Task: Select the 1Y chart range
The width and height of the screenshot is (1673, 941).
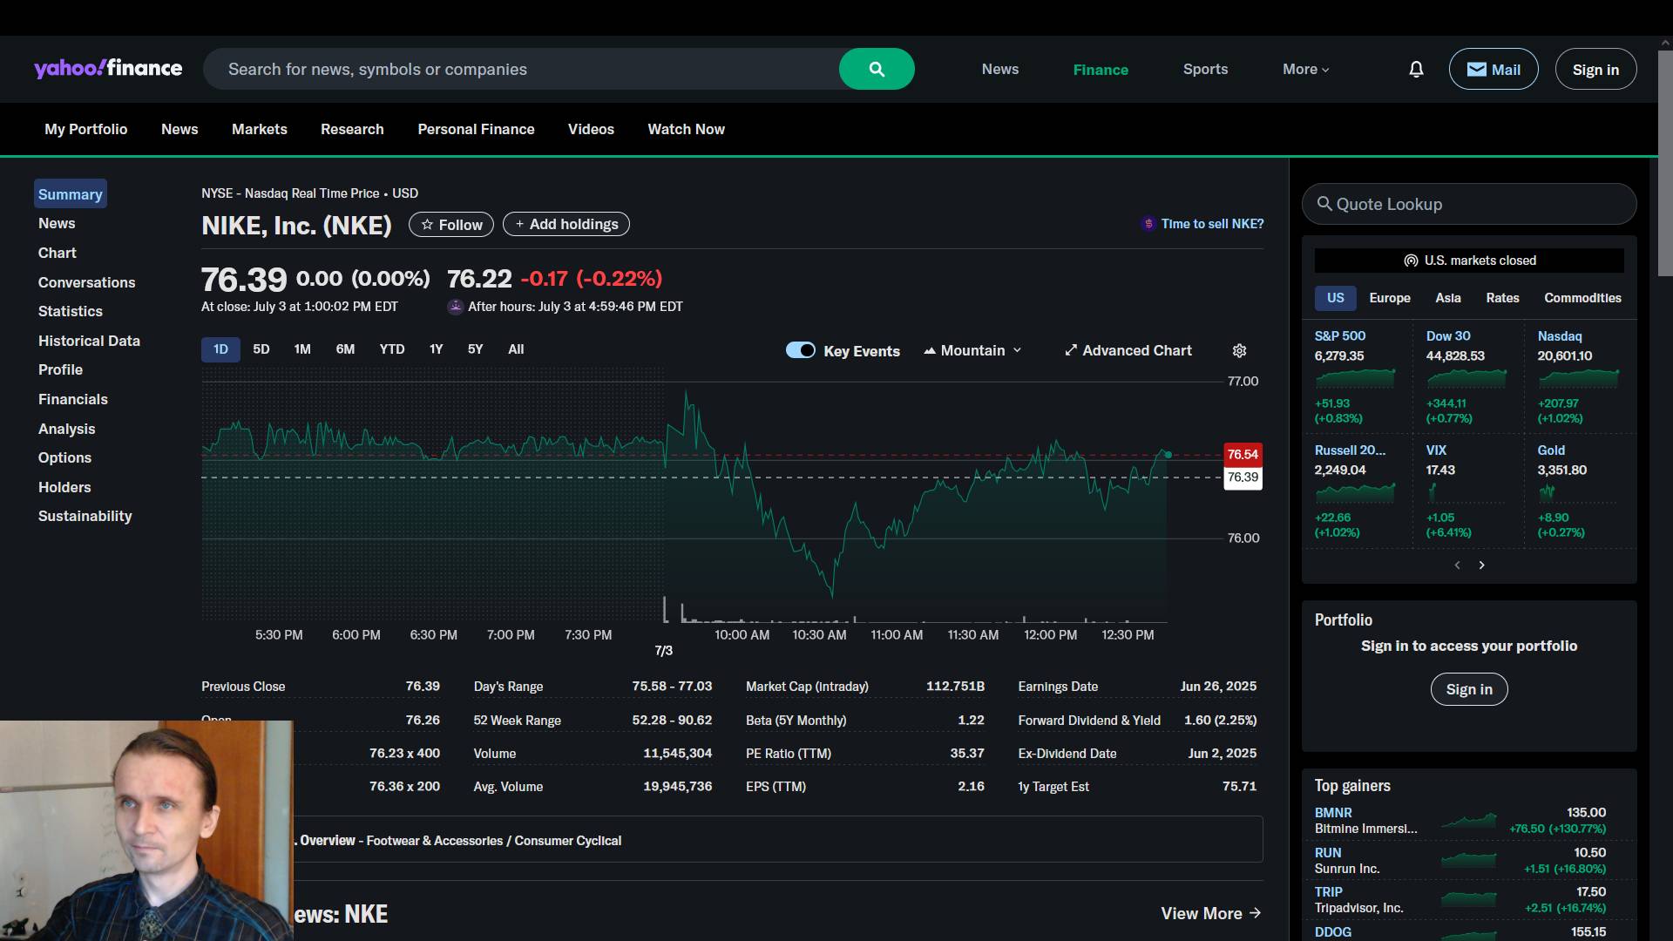Action: pos(436,349)
